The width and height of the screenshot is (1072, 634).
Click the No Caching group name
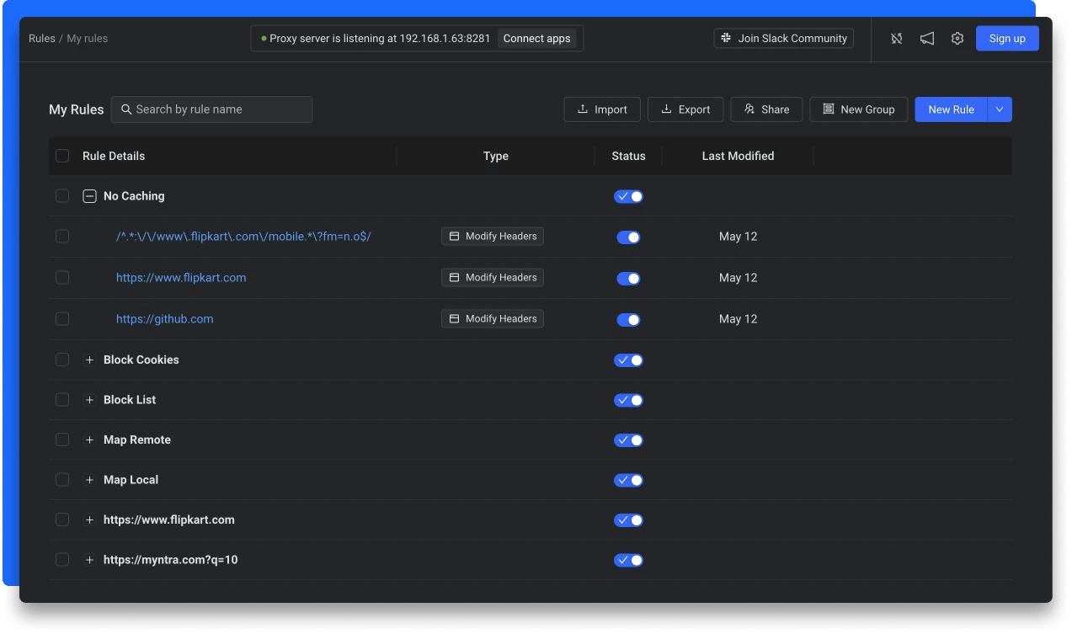coord(134,196)
